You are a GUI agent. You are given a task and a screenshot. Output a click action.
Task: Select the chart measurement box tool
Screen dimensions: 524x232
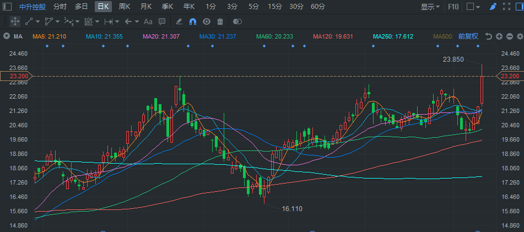88,21
